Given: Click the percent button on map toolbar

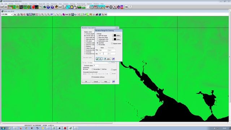Looking at the screenshot, I should [15, 14].
